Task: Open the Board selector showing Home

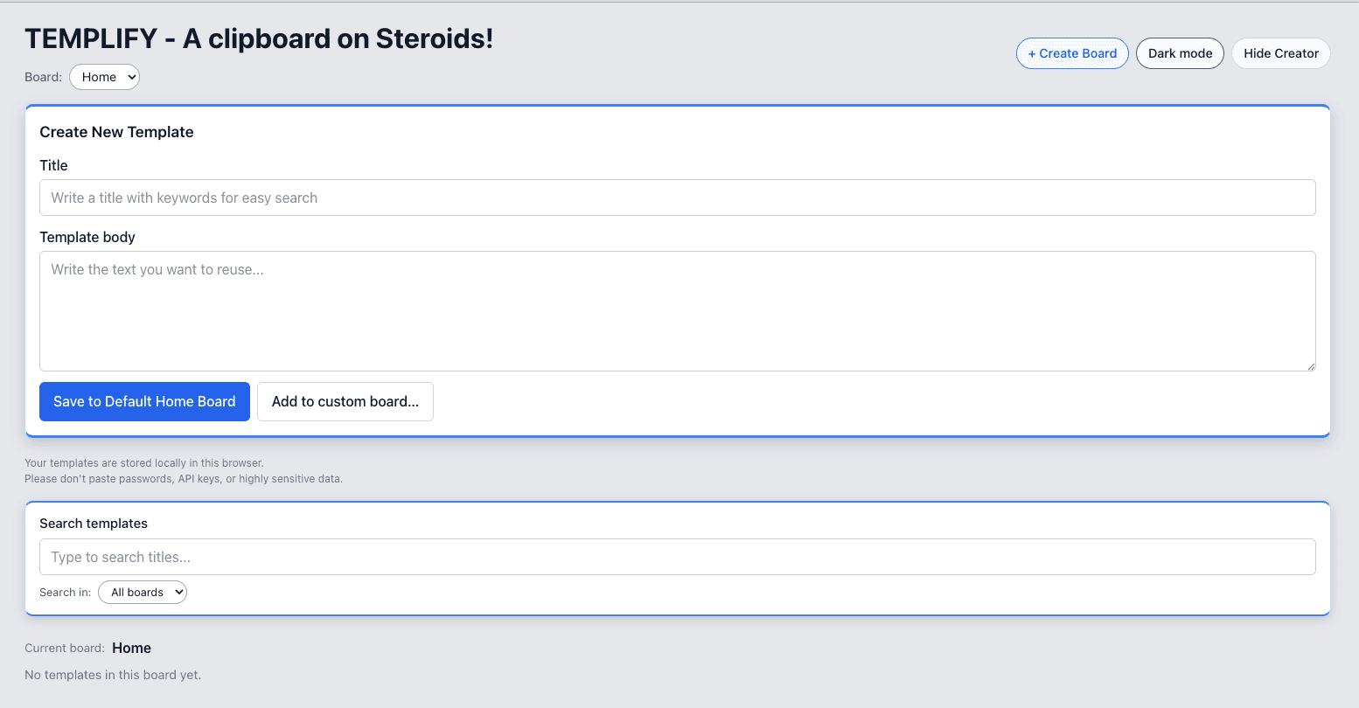Action: tap(104, 77)
